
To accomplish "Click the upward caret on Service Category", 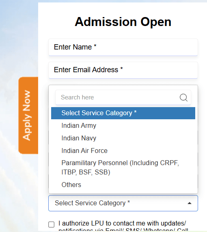I will (190, 203).
